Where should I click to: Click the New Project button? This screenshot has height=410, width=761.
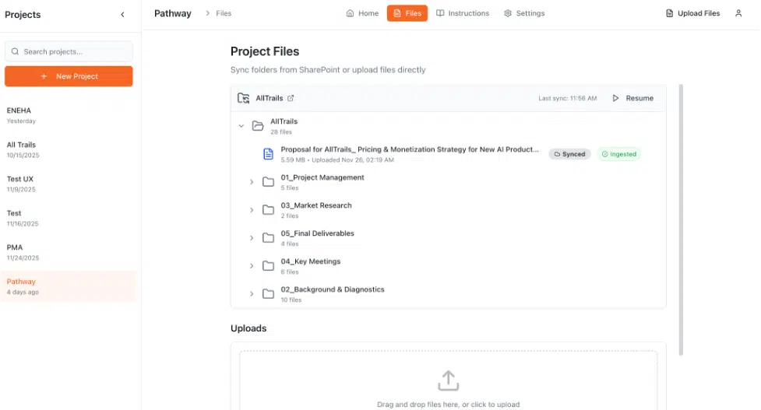tap(69, 76)
